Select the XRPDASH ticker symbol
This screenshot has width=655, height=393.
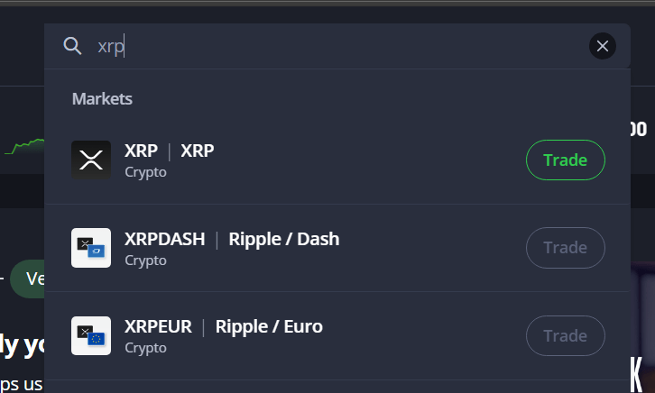[165, 239]
